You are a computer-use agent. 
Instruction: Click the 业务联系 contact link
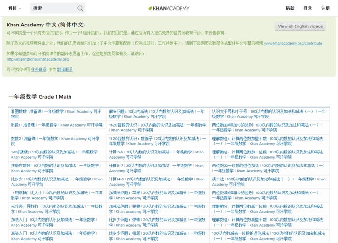[39, 69]
